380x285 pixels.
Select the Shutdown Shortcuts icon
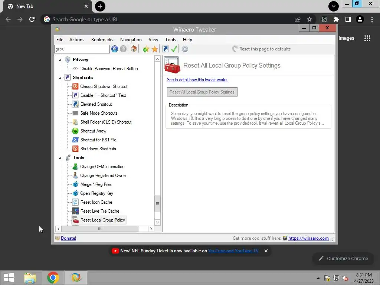[x=75, y=149]
